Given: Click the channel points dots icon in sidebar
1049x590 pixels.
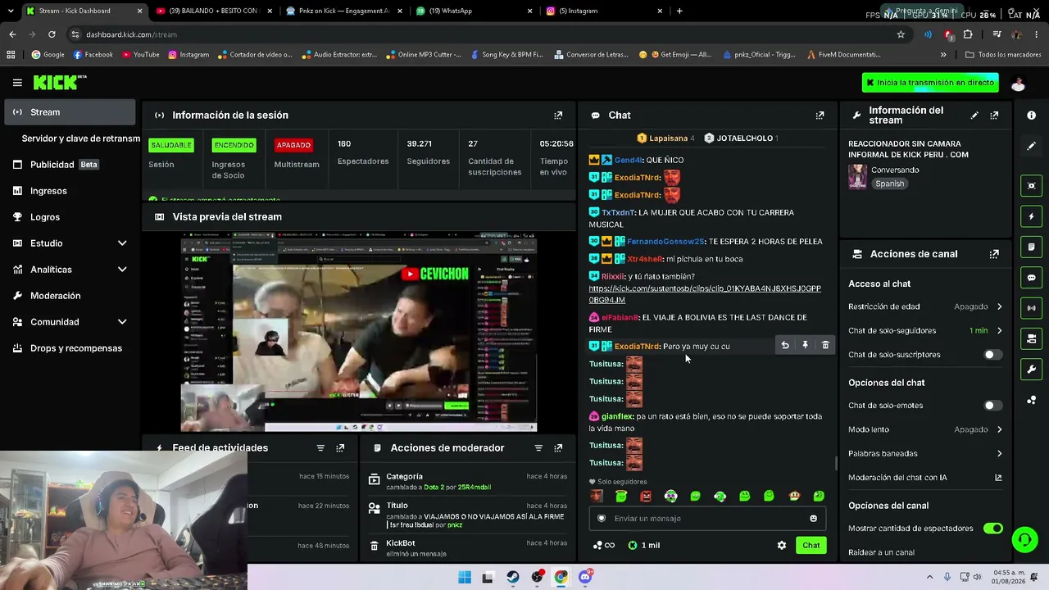Looking at the screenshot, I should pyautogui.click(x=1031, y=400).
